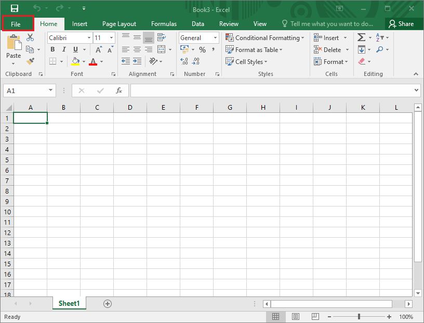Click the Percent Style icon
Image resolution: width=424 pixels, height=323 pixels.
click(202, 49)
